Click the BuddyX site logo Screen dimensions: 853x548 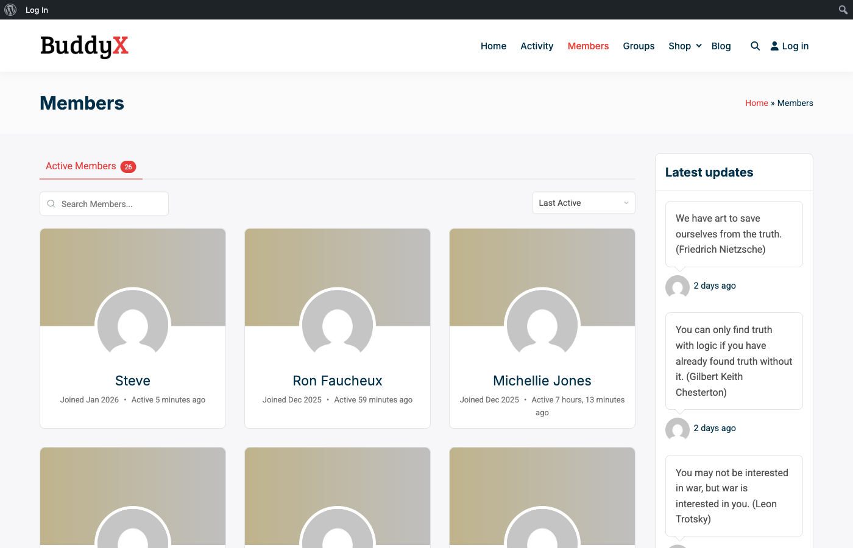pyautogui.click(x=83, y=46)
